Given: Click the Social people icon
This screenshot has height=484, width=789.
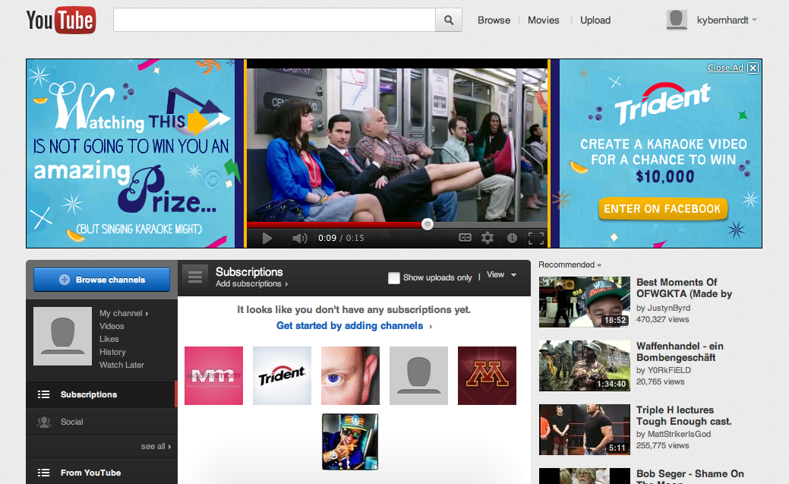Looking at the screenshot, I should 44,422.
